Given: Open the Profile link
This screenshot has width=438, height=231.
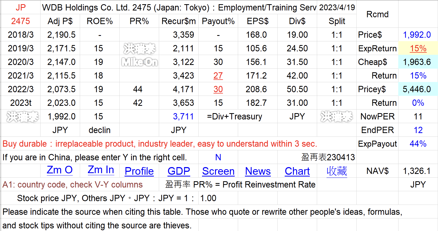Looking at the screenshot, I should [x=139, y=171].
